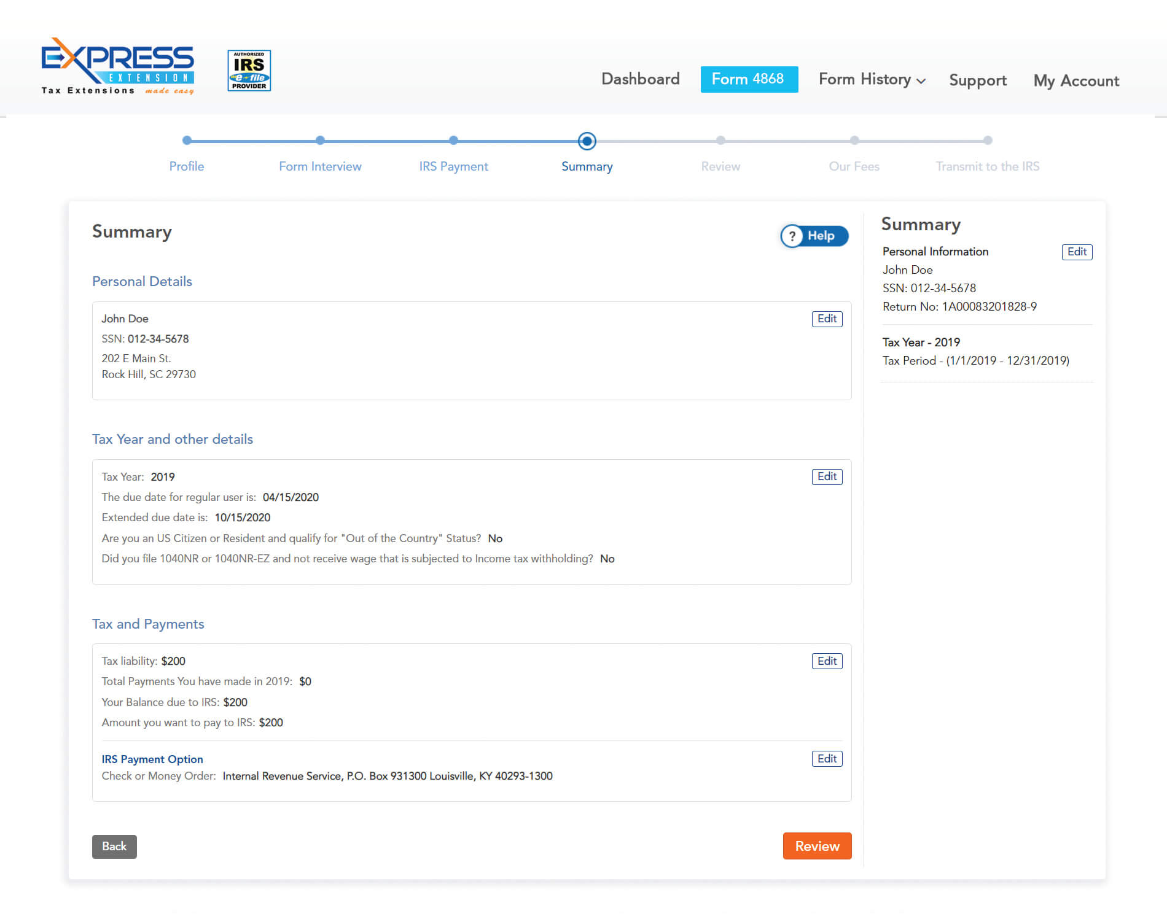Return to IRS Payment step
The image size is (1167, 919).
(x=453, y=141)
